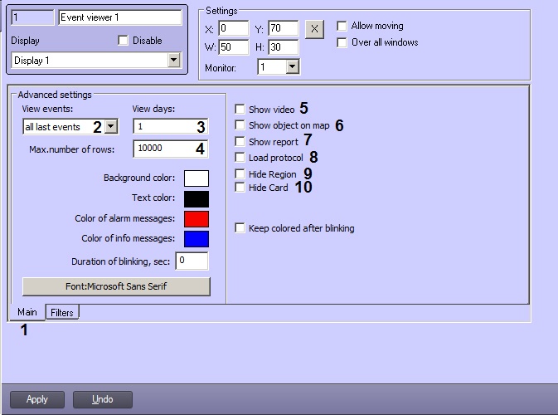Open the Monitor number dropdown
The image size is (558, 415).
pyautogui.click(x=292, y=67)
